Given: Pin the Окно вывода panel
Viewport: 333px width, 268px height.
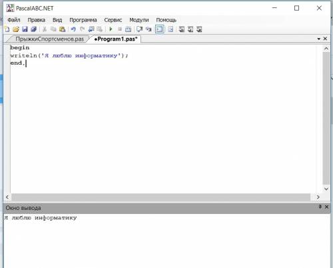Looking at the screenshot, I should coord(320,207).
